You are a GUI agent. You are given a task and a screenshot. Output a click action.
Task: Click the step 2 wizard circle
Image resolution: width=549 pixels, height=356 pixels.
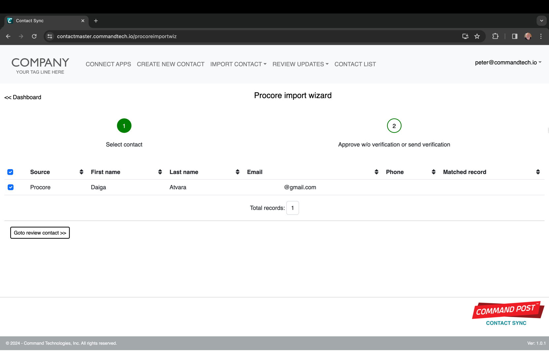pos(394,126)
